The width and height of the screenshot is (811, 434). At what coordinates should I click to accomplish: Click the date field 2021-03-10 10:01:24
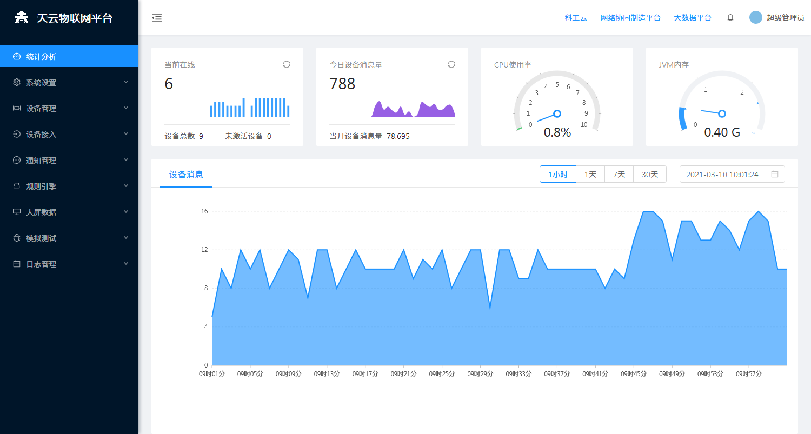732,174
